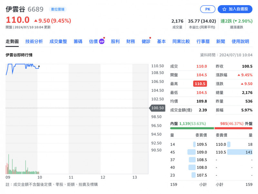Click the bid price 109.0 row
The image size is (258, 194).
(189, 152)
